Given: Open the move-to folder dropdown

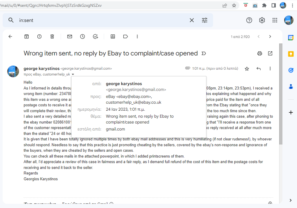Looking at the screenshot, I should tap(113, 36).
